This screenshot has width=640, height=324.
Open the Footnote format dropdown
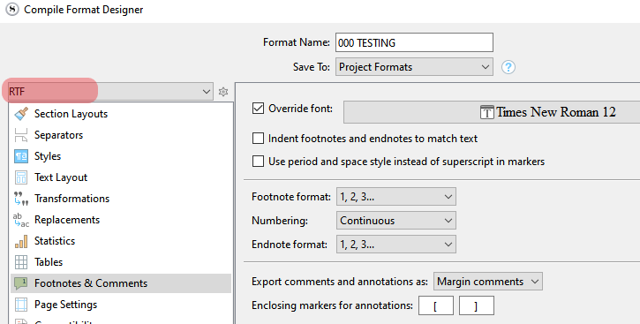click(396, 197)
